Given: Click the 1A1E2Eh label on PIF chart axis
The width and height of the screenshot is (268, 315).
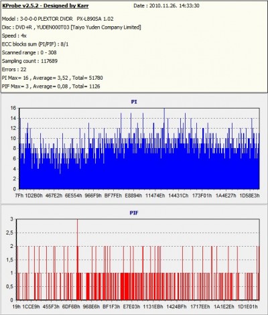Looking at the screenshot, I should 224,306.
